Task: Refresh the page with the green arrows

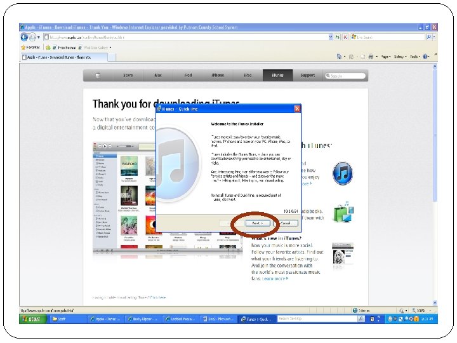Action: pos(338,37)
